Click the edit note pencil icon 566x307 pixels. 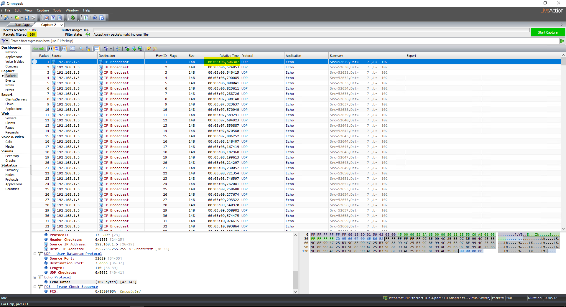pyautogui.click(x=149, y=49)
